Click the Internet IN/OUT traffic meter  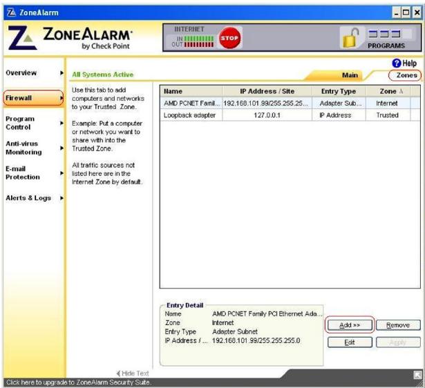click(193, 41)
